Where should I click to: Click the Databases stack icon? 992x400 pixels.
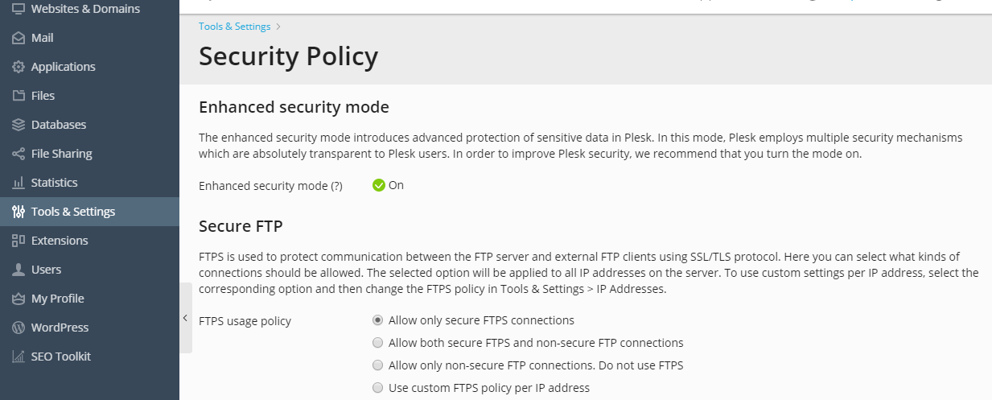click(18, 125)
